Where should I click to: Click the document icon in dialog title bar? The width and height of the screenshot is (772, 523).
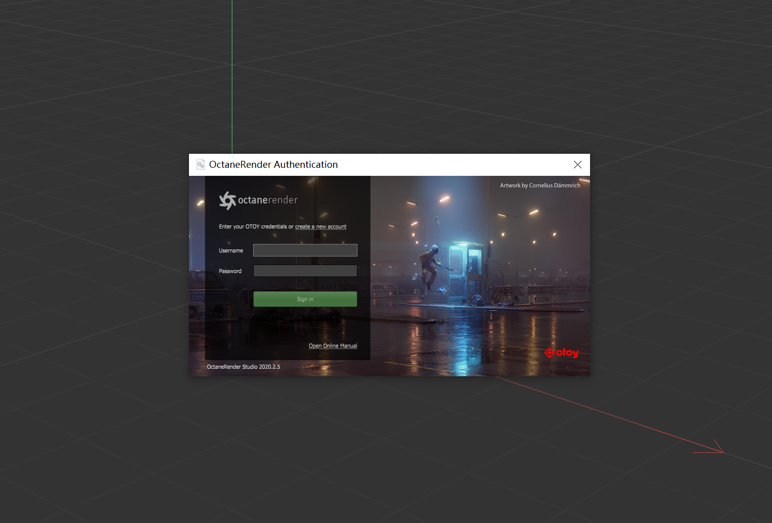201,165
